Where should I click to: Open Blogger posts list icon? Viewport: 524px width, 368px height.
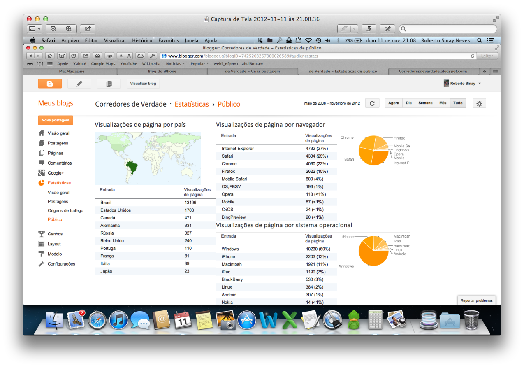(109, 84)
